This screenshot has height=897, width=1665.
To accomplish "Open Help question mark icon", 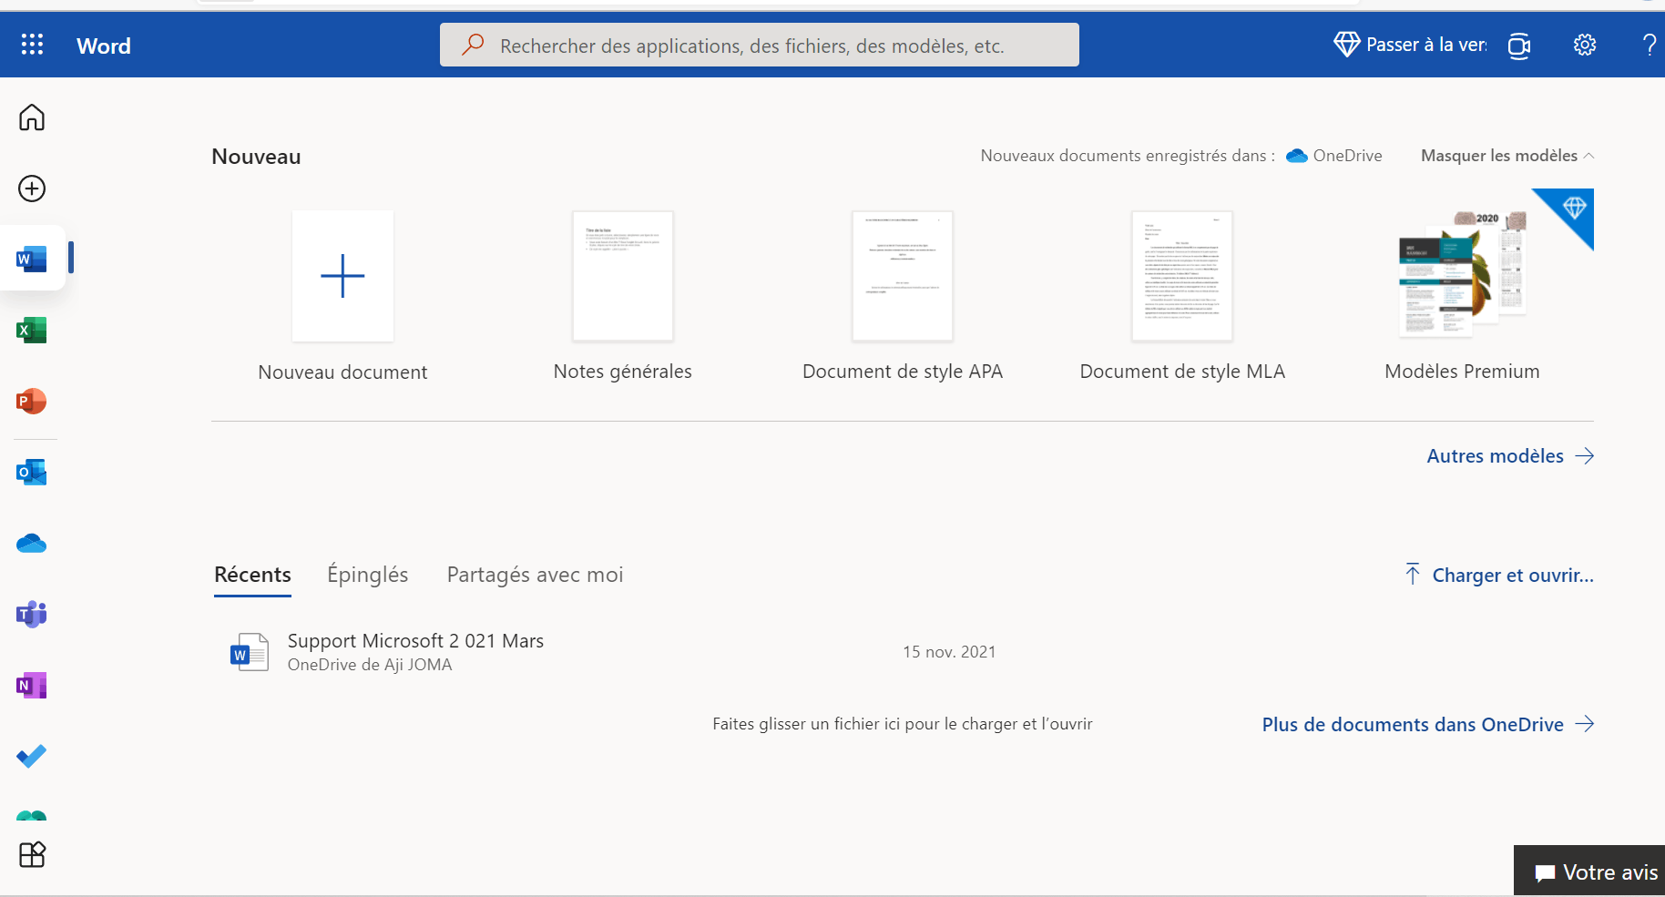I will pos(1650,45).
